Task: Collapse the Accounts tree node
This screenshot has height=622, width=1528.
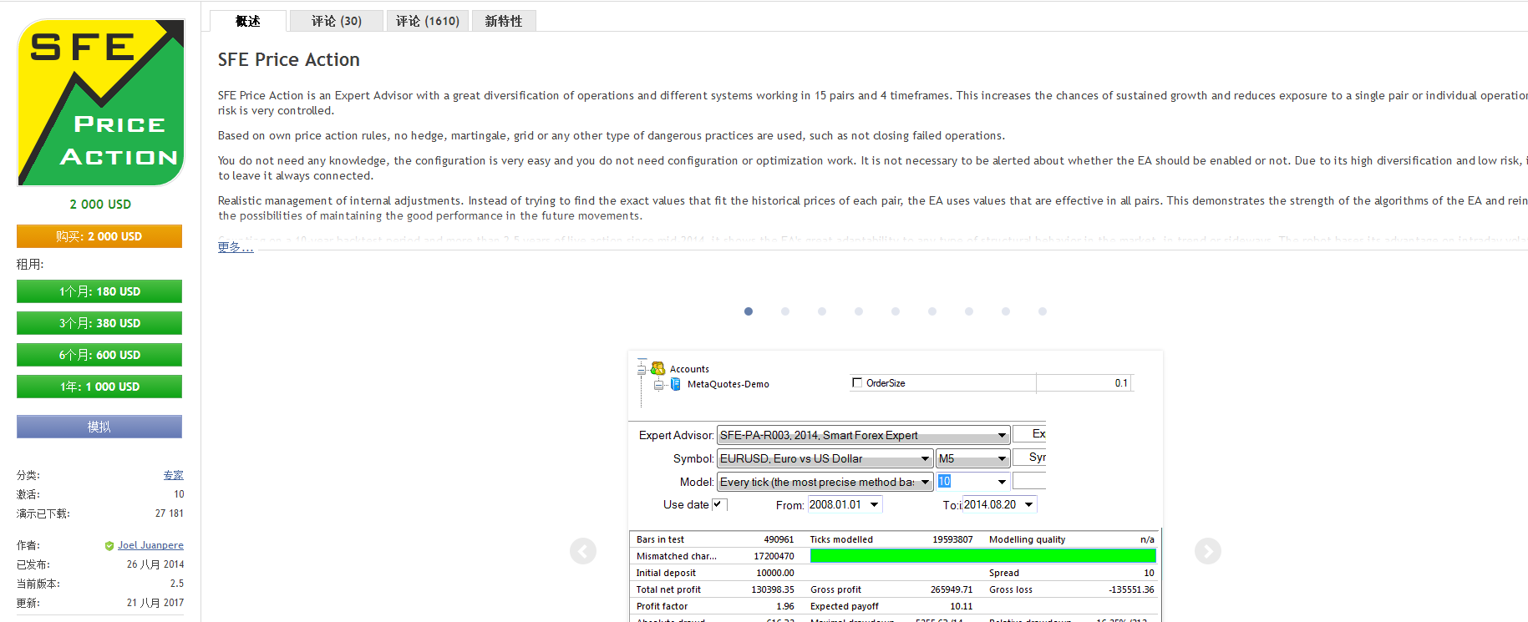Action: [x=642, y=368]
